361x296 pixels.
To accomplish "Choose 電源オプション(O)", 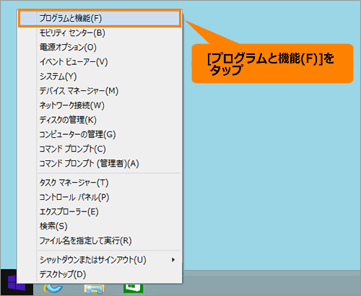I will coord(100,47).
